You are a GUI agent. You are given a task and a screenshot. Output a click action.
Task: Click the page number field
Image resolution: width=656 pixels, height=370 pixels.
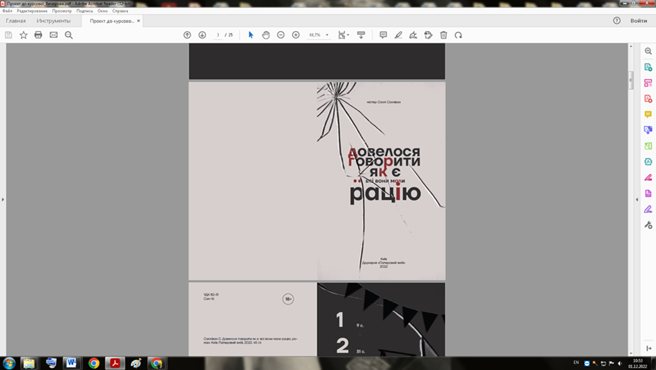218,35
